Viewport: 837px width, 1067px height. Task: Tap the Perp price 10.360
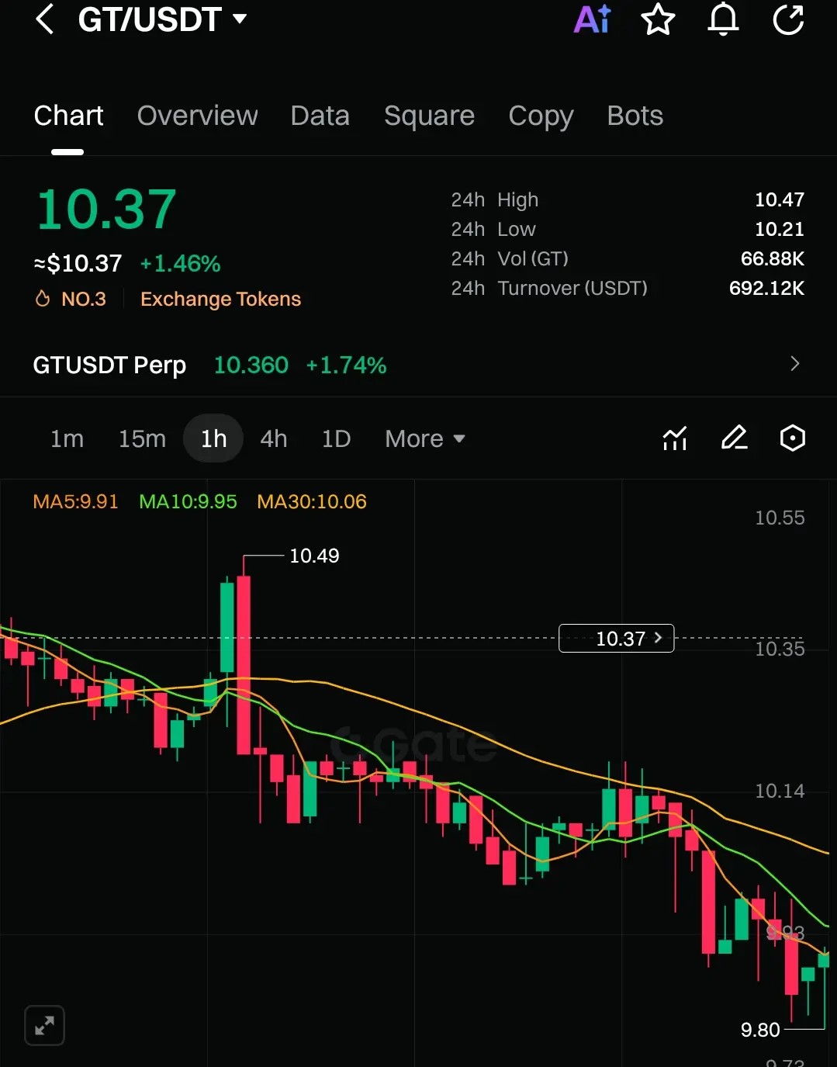click(251, 365)
